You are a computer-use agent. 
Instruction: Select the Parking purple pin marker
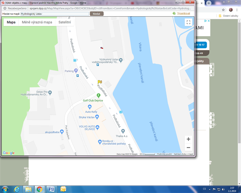coord(76,70)
